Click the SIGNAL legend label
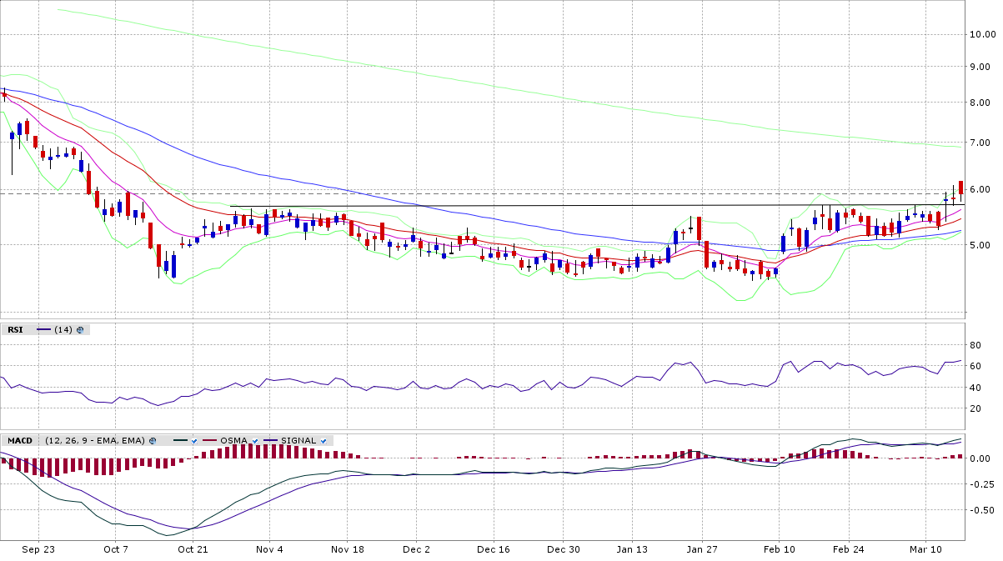Viewport: 1003px width, 561px height. point(298,441)
